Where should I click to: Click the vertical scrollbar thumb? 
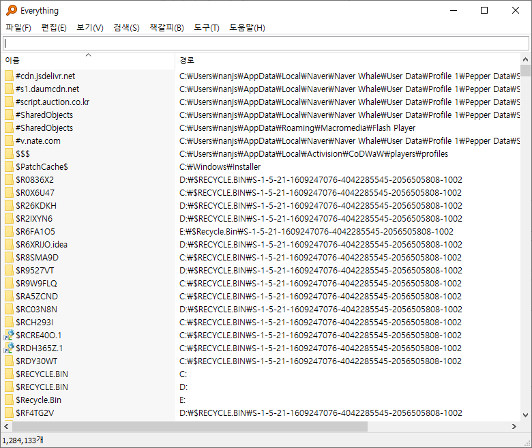pos(525,70)
